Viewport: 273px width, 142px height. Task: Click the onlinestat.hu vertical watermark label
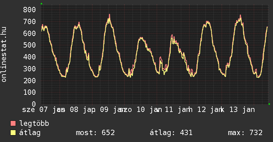tap(4, 54)
